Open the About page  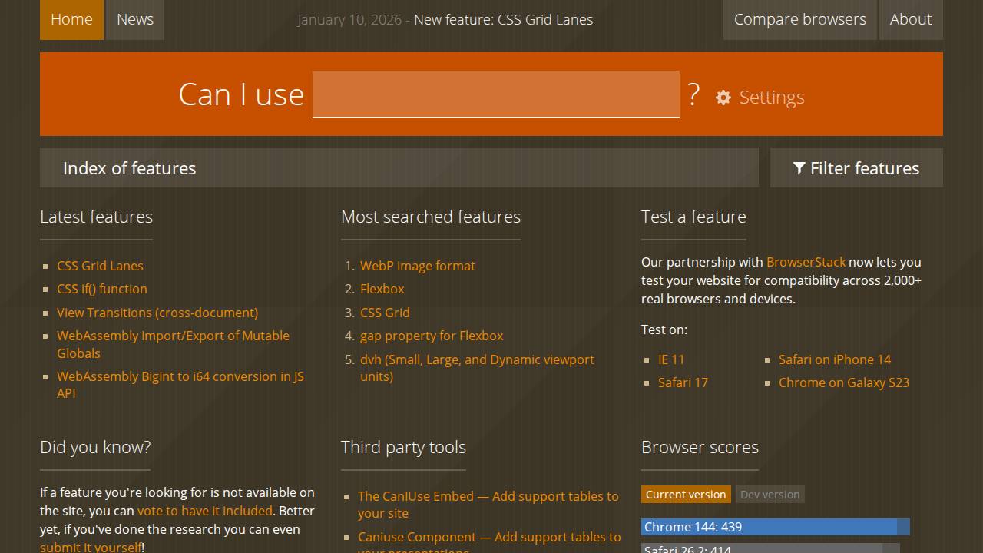(910, 19)
